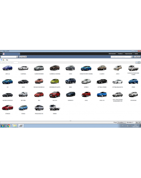Viewport: 141px width, 178px height.
Task: Expand the VIN input dropdown arrow
Action: coord(17,57)
